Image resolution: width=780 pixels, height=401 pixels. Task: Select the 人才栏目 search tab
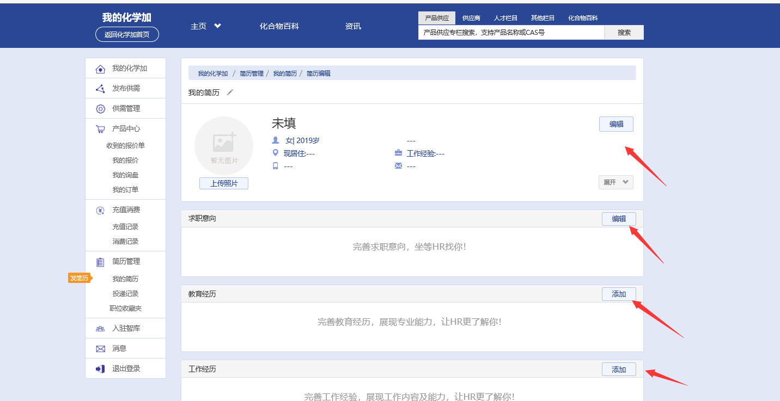(x=505, y=18)
